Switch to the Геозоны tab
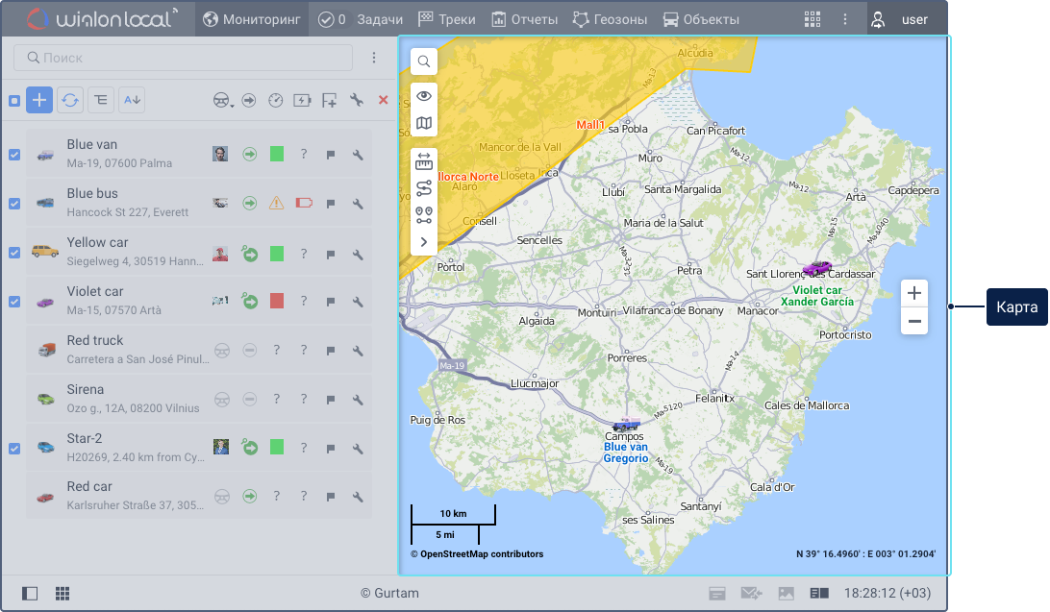The width and height of the screenshot is (1050, 612). click(x=610, y=19)
